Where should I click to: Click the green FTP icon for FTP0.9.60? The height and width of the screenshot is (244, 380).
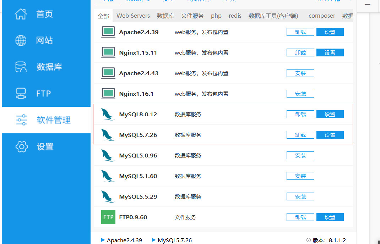point(108,217)
